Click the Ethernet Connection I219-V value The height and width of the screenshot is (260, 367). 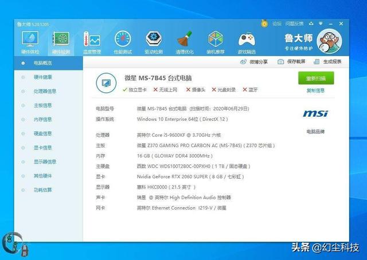(182, 208)
